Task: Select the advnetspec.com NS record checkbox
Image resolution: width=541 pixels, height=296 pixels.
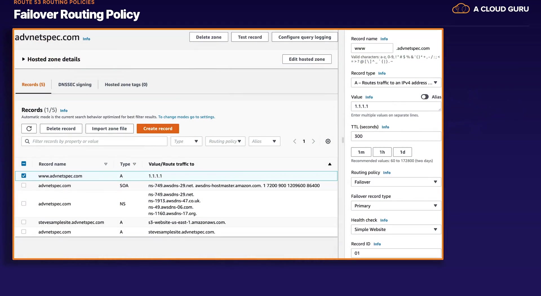Action: 24,203
